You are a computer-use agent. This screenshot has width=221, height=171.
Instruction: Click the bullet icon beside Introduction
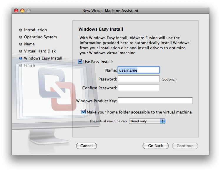click(x=21, y=30)
